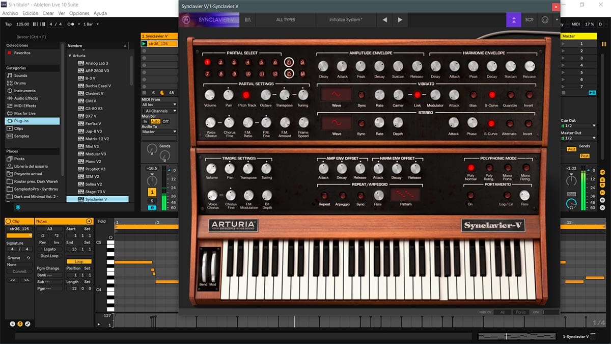Open the Sounds category in the browser
Viewport: 611px width, 344px height.
tap(21, 75)
